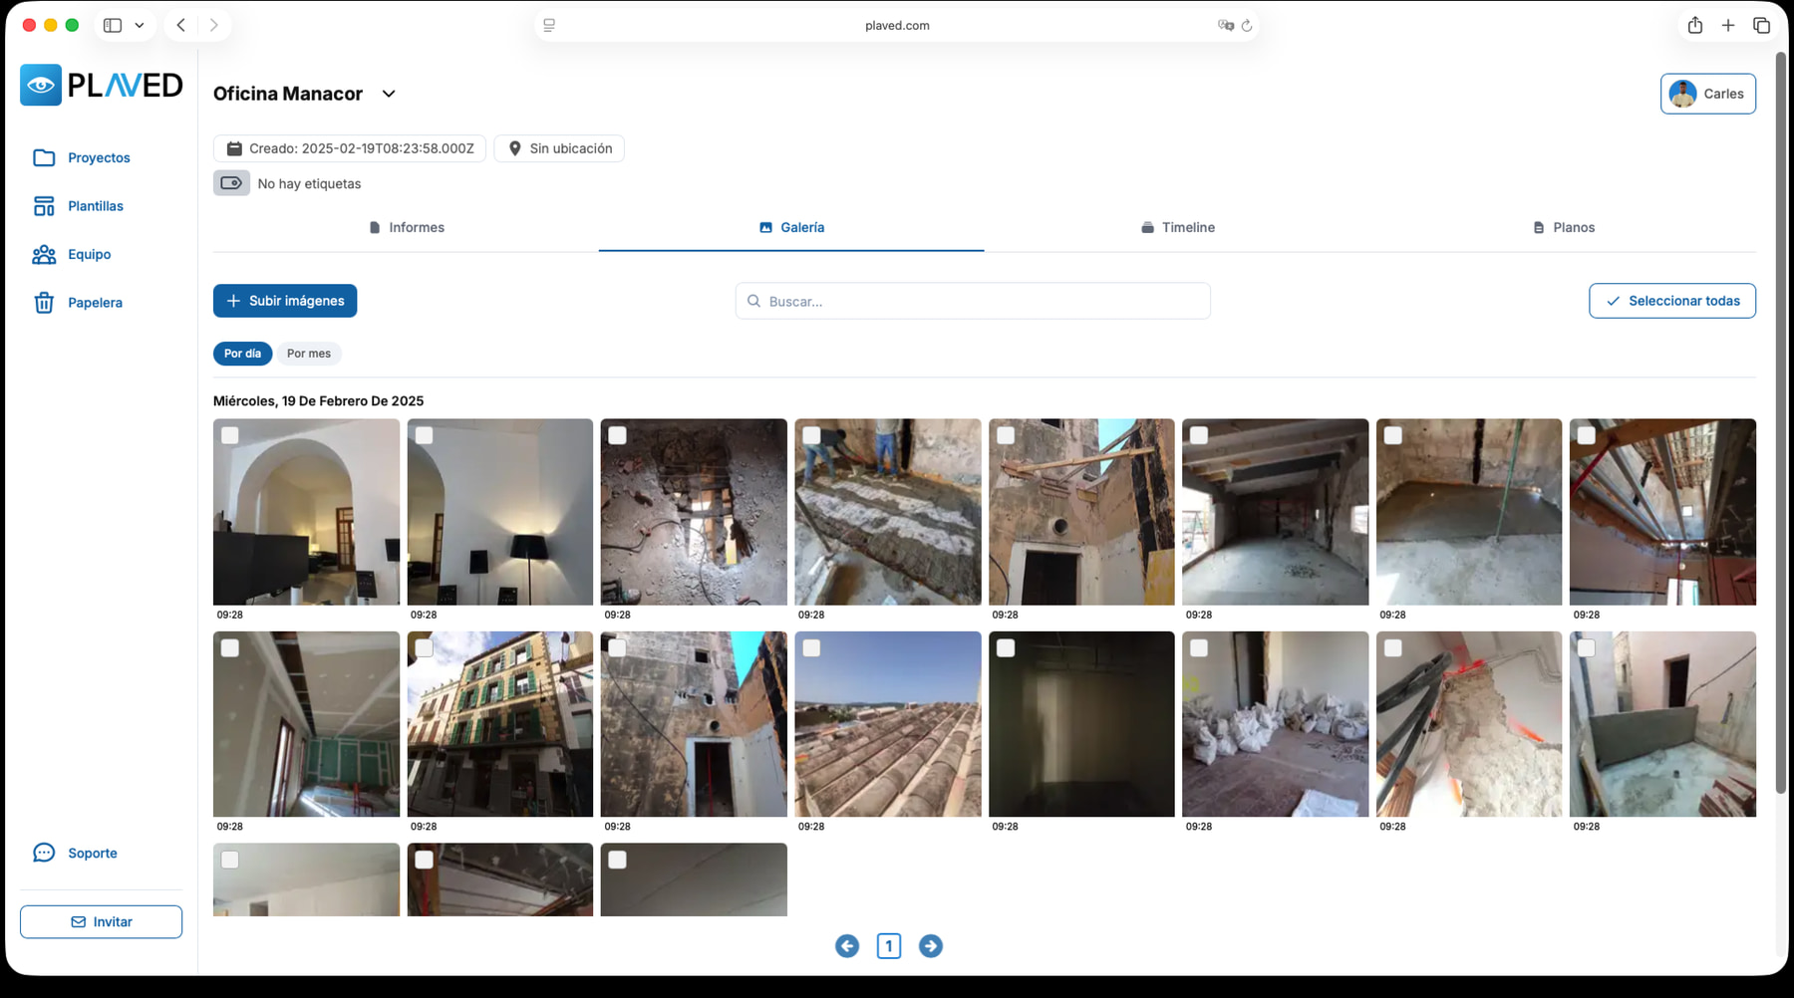Viewport: 1794px width, 998px height.
Task: Open Equipo via its people icon
Action: tap(44, 255)
